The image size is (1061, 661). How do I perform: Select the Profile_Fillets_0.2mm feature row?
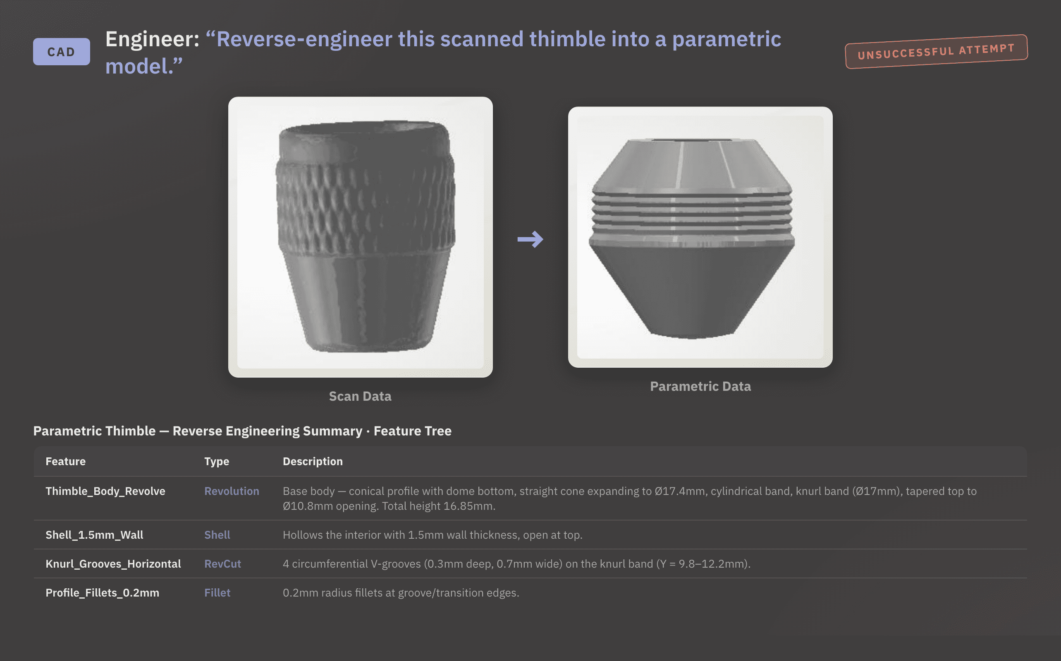click(530, 592)
